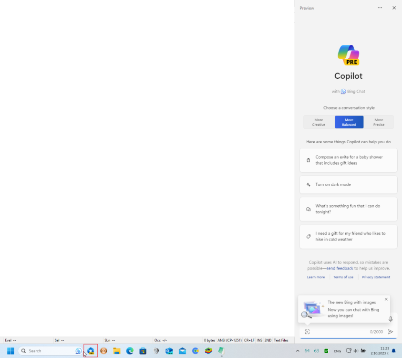Open the blue C browser icon in taskbar
Screen dimensions: 402x358
pyautogui.click(x=196, y=350)
